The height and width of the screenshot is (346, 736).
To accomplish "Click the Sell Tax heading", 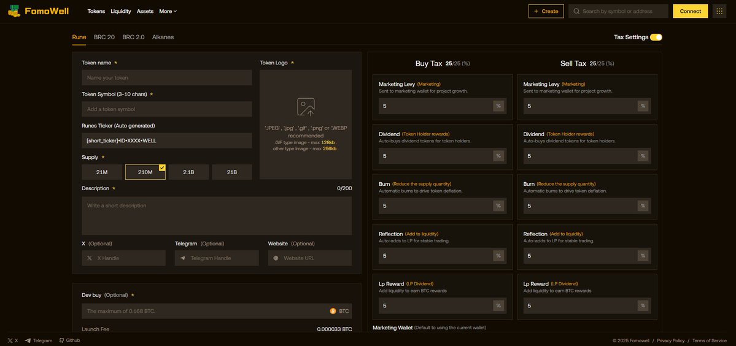I will [573, 63].
